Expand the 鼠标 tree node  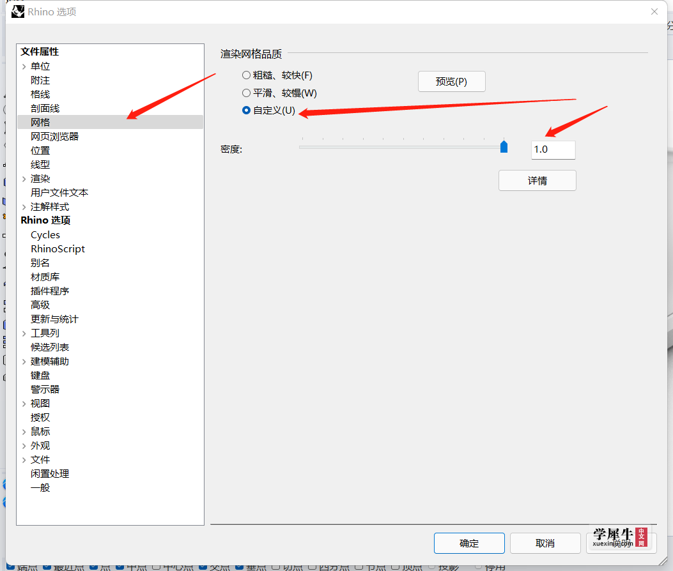(24, 432)
